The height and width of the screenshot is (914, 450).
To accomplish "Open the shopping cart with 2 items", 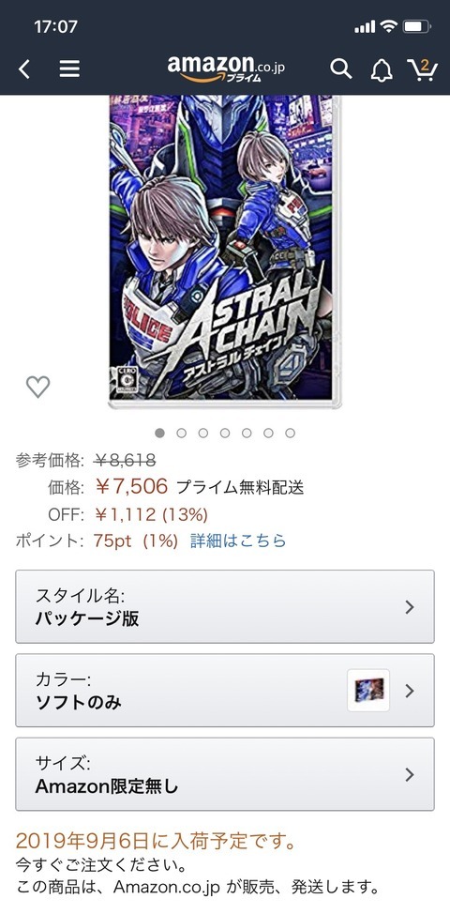I will click(422, 69).
